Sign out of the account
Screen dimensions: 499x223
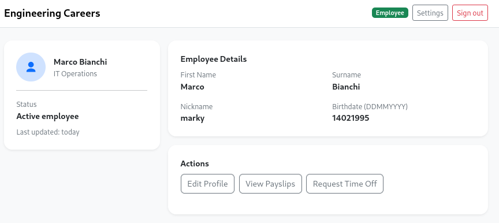click(470, 13)
